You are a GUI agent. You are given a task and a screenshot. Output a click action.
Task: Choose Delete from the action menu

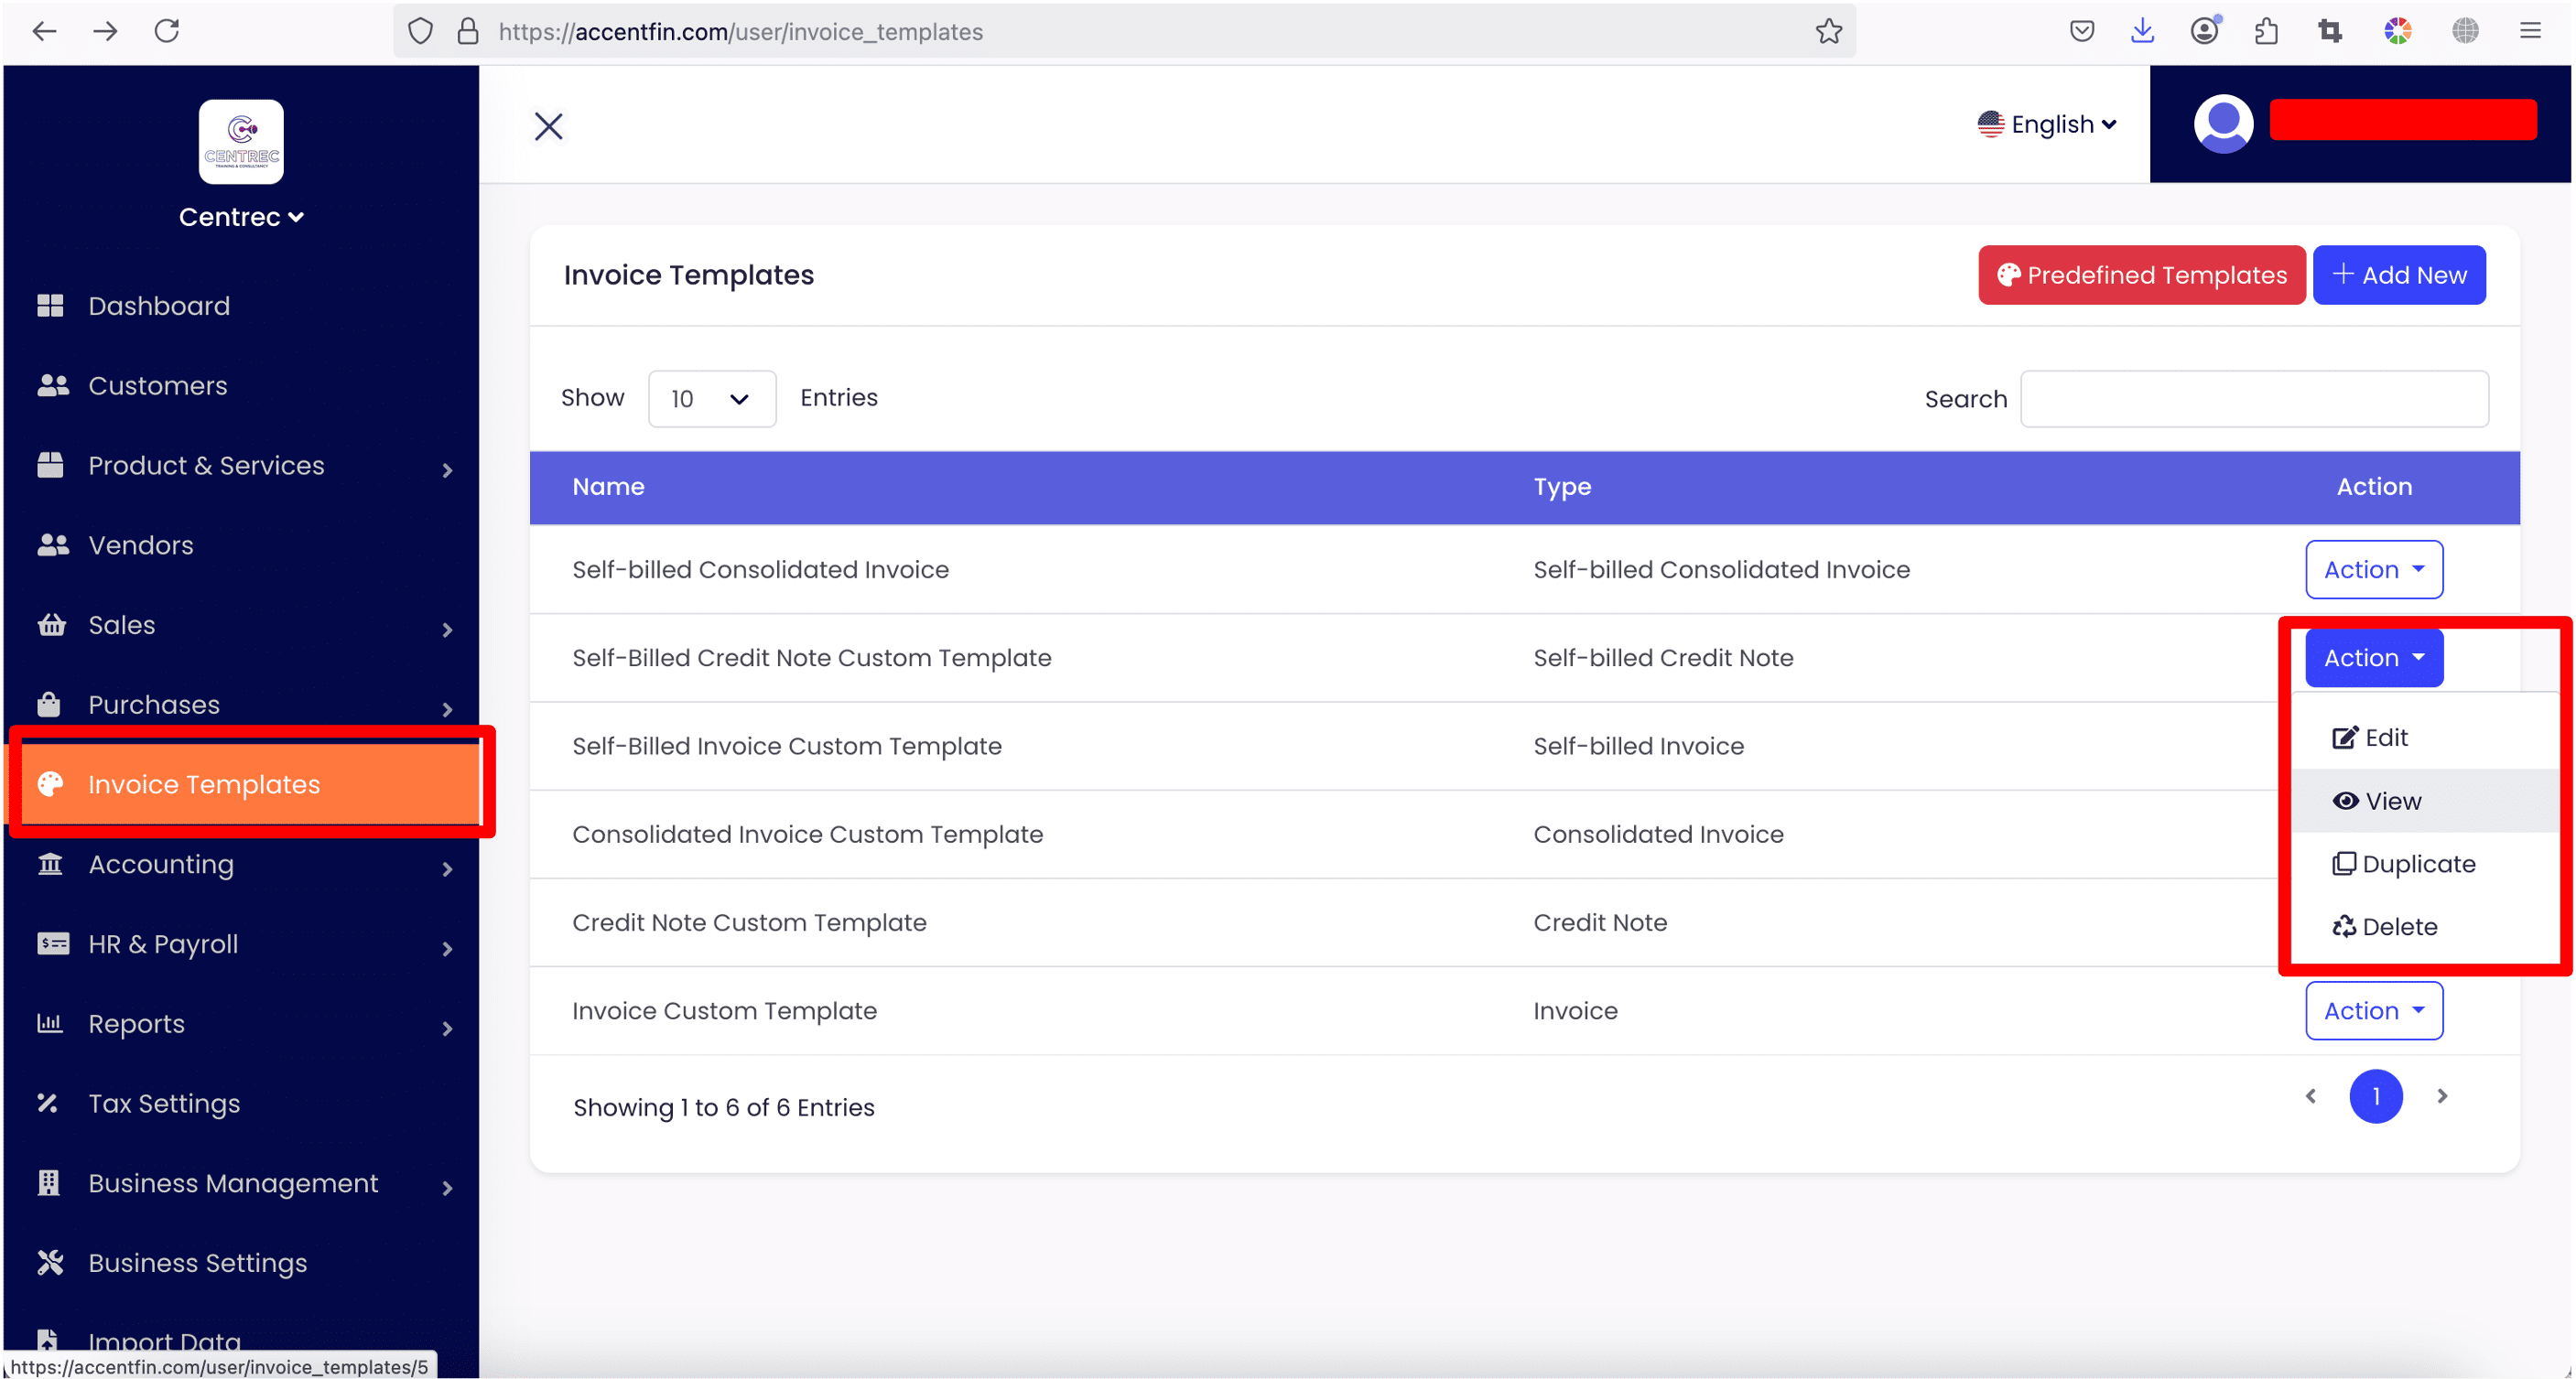(x=2398, y=926)
